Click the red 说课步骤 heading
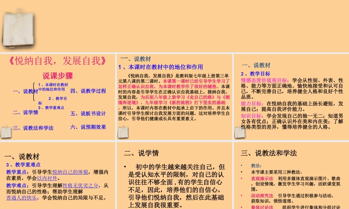Screen dimensions: 349x209 click(x=58, y=76)
